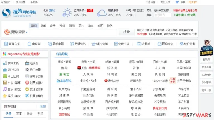214x120 pixels.
Task: Switch to the 微信 search tab
Action: (x=110, y=26)
